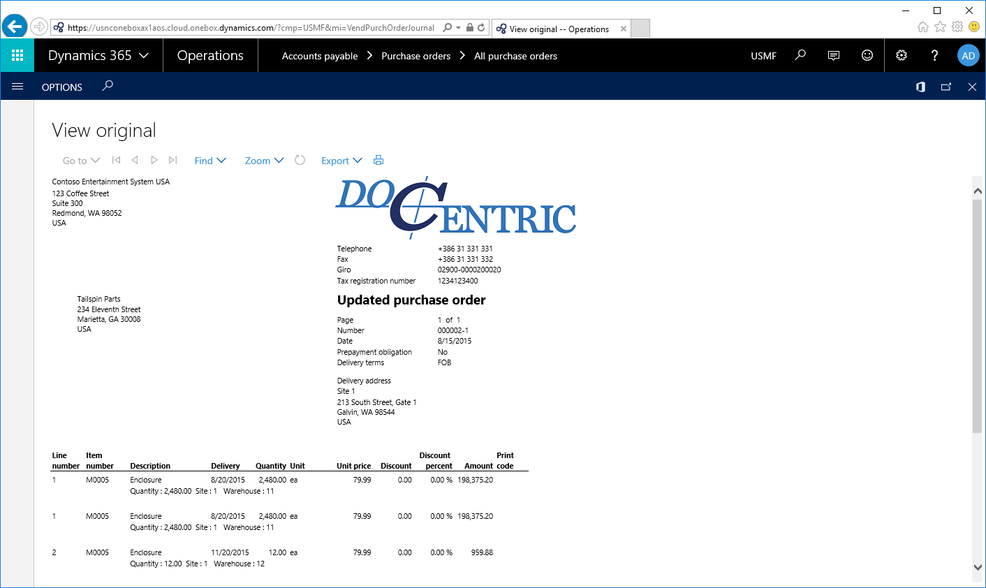Open the browser home icon
The height and width of the screenshot is (588, 986).
(923, 27)
